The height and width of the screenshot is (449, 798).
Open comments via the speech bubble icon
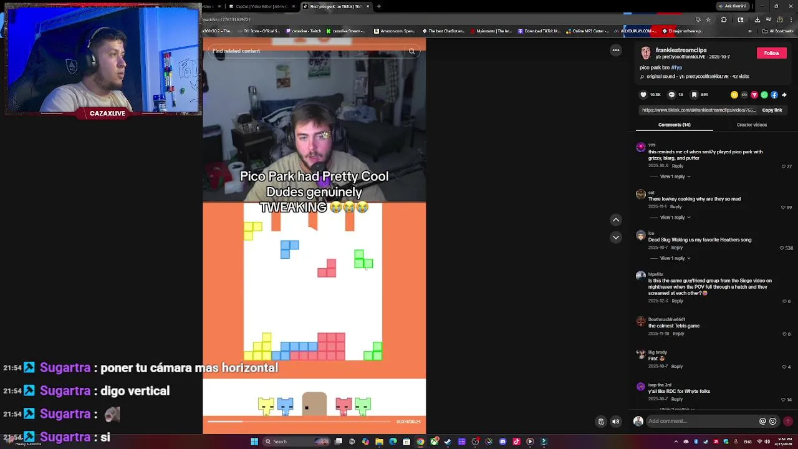pyautogui.click(x=671, y=95)
